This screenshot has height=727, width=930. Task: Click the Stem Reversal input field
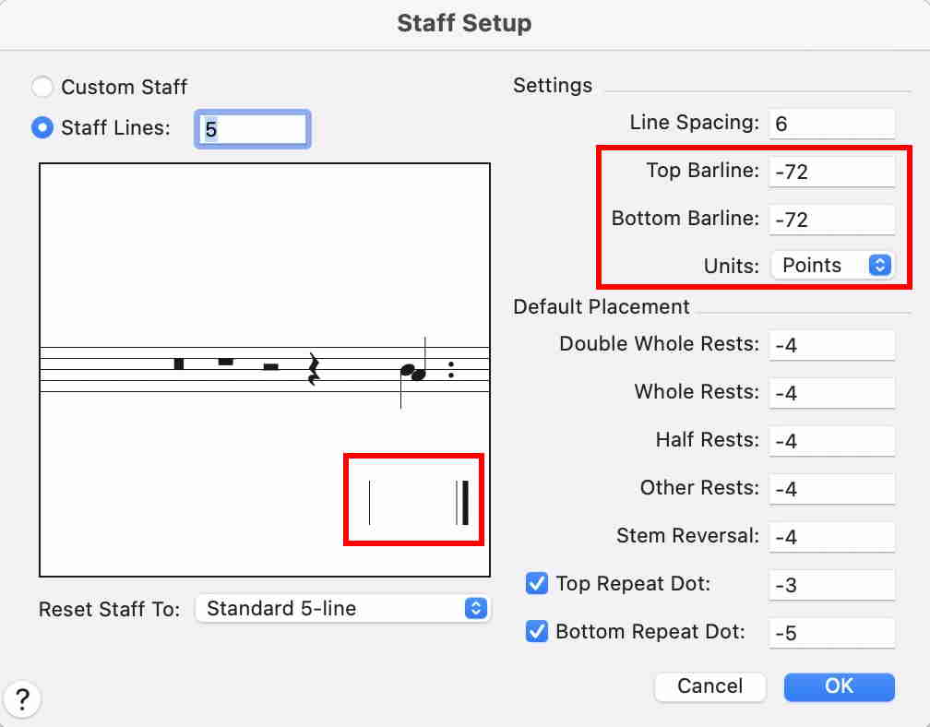coord(831,536)
